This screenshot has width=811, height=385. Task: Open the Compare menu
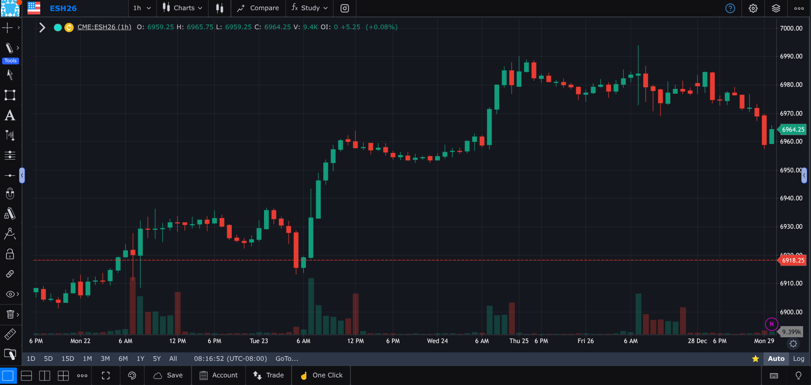258,8
